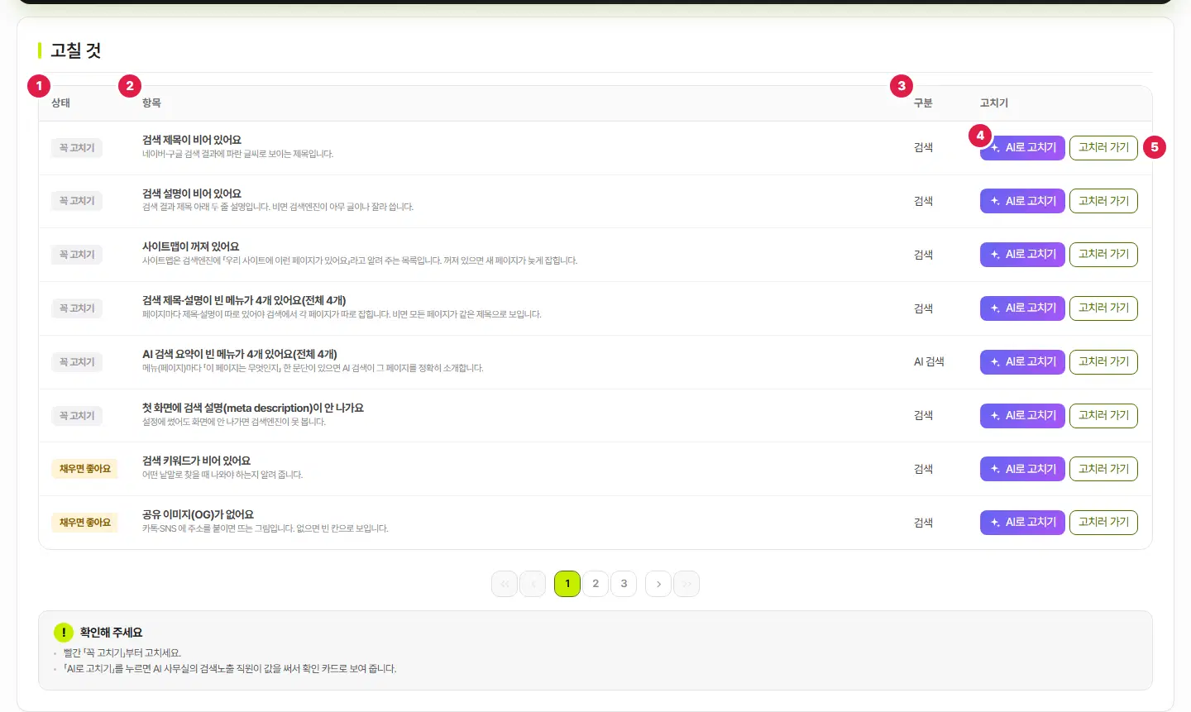Image resolution: width=1191 pixels, height=712 pixels.
Task: Go to 고치러 가기 for 사이트맵이 꺼져 있어요
Action: pos(1103,255)
